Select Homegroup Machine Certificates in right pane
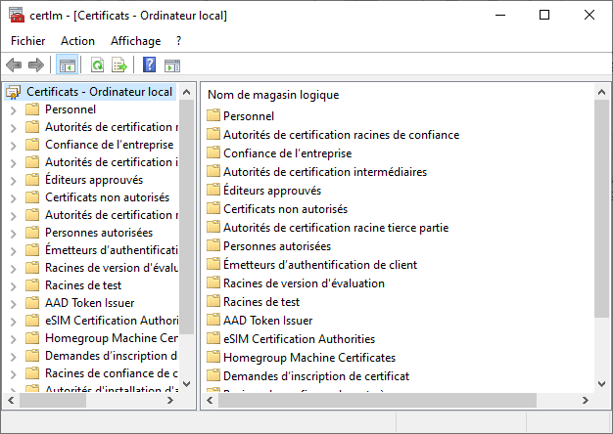Image resolution: width=613 pixels, height=434 pixels. point(308,358)
